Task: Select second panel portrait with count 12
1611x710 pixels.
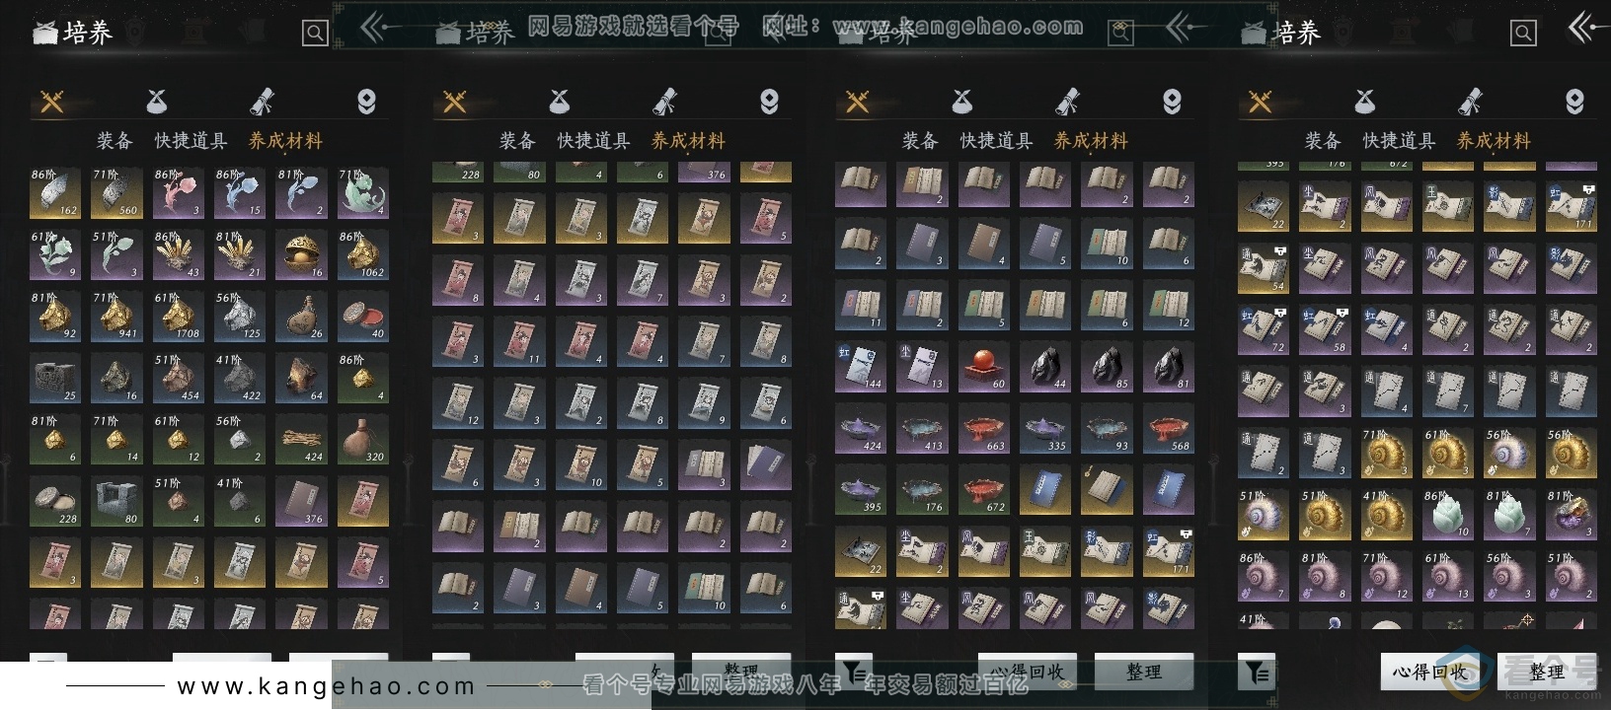Action: pos(458,402)
